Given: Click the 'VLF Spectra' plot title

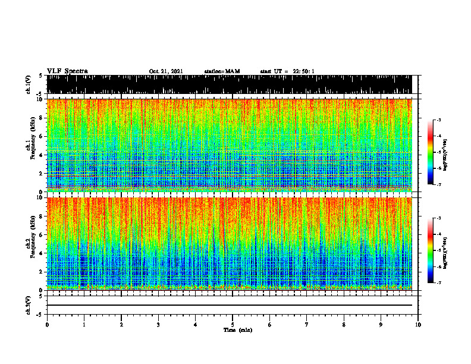Looking at the screenshot, I should click(67, 71).
